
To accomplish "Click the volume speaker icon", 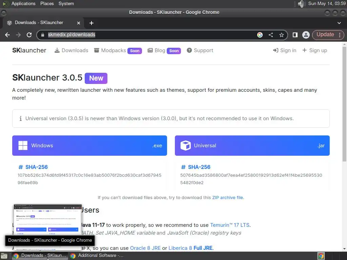I will coord(301,4).
